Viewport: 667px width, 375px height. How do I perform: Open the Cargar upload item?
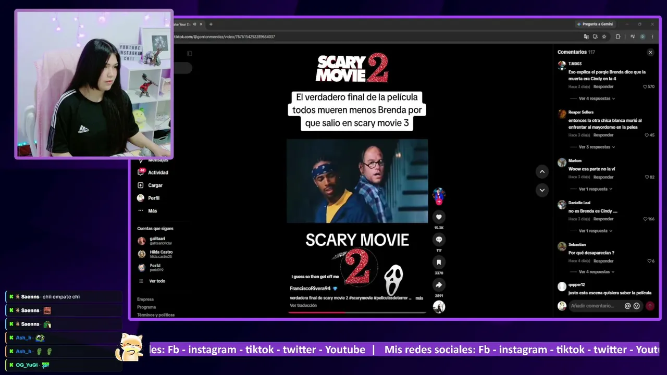coord(155,185)
